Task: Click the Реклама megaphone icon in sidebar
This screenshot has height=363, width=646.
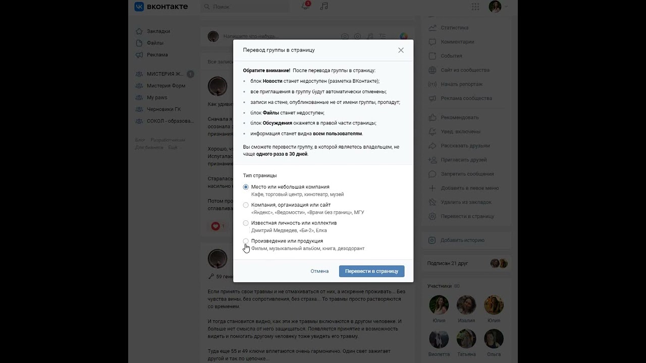Action: pyautogui.click(x=139, y=54)
